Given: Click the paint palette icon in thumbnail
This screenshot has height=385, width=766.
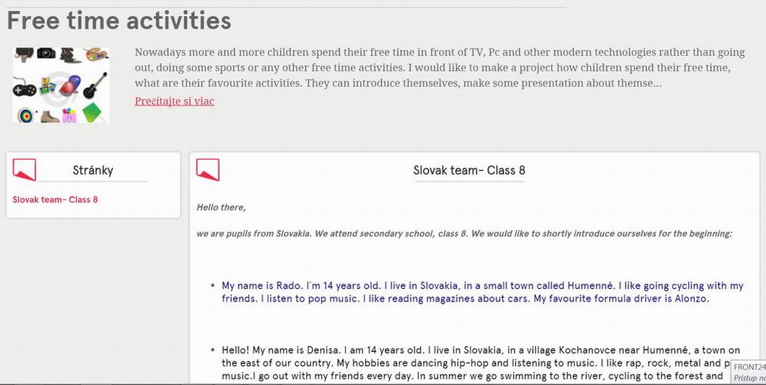Looking at the screenshot, I should point(96,54).
